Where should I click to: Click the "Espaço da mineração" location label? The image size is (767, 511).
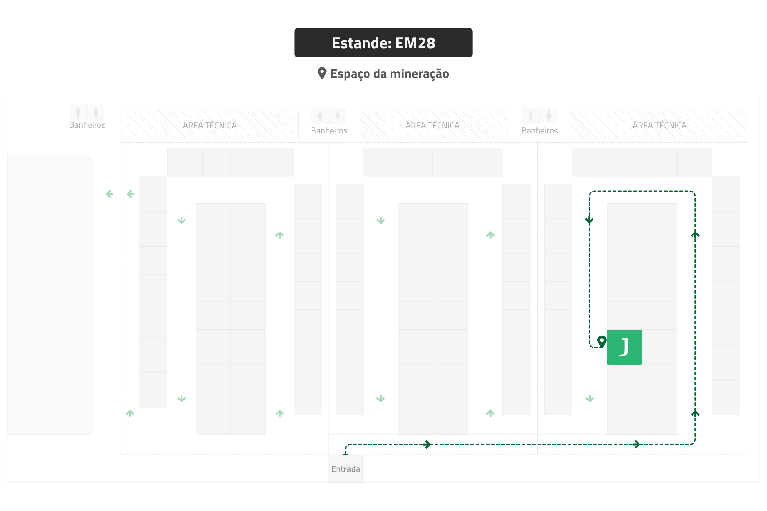[x=389, y=74]
